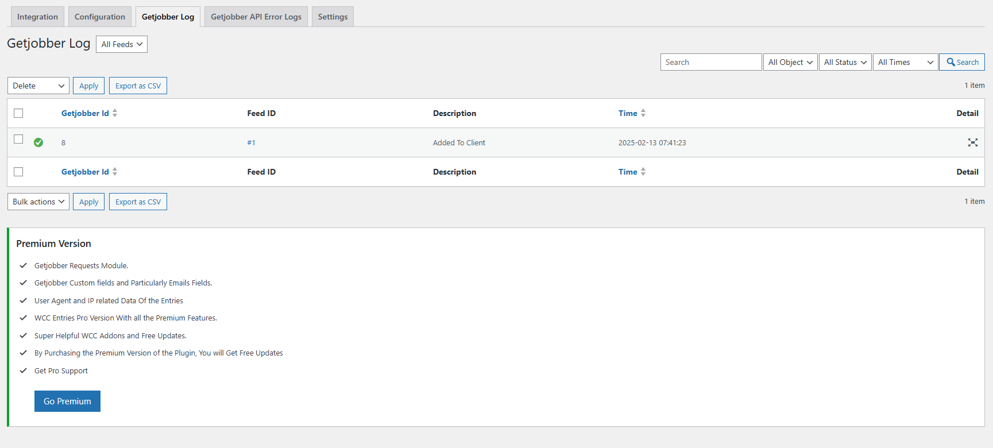Click sort arrows beside top Time header
This screenshot has height=448, width=993.
(x=643, y=113)
